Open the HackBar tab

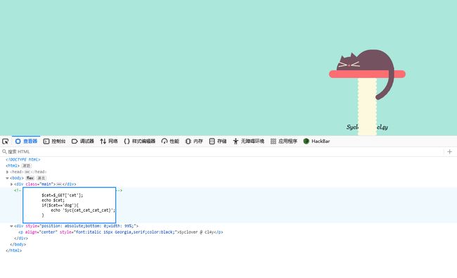click(x=316, y=141)
